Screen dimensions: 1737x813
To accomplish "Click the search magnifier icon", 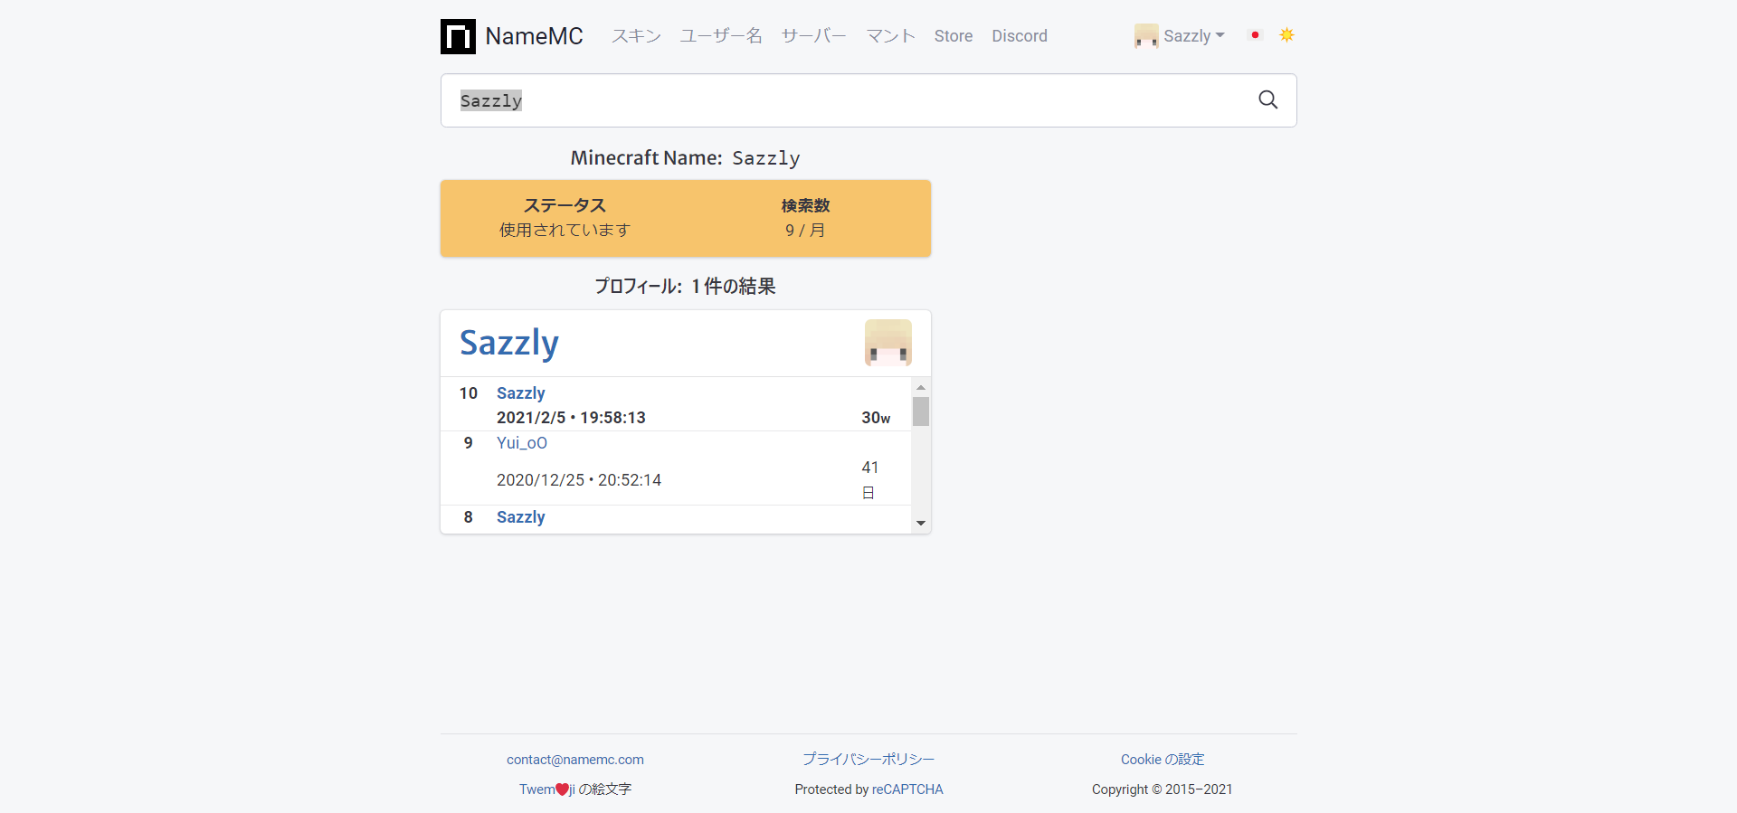I will click(x=1268, y=99).
